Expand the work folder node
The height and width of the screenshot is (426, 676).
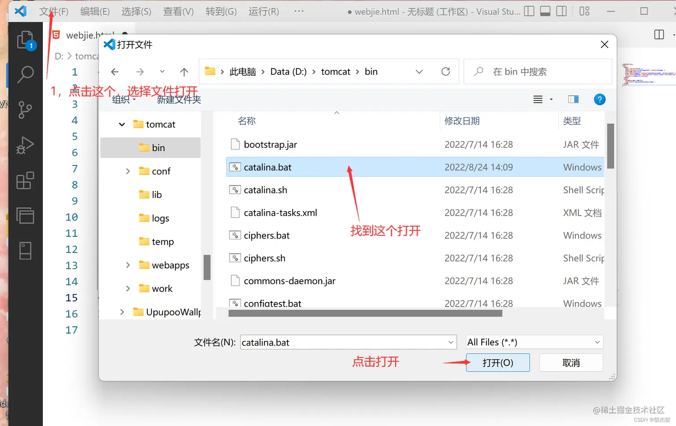pos(128,289)
